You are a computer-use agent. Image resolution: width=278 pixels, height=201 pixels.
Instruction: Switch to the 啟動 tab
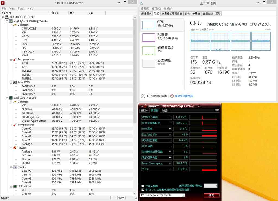[187, 14]
